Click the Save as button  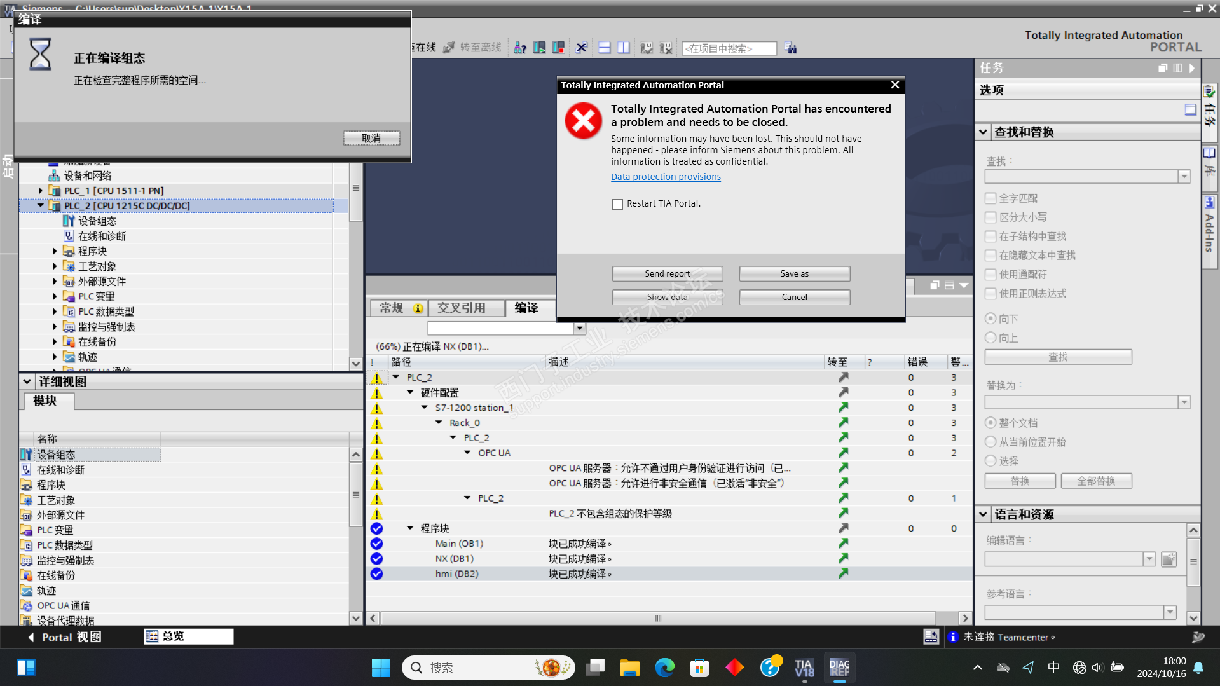794,273
